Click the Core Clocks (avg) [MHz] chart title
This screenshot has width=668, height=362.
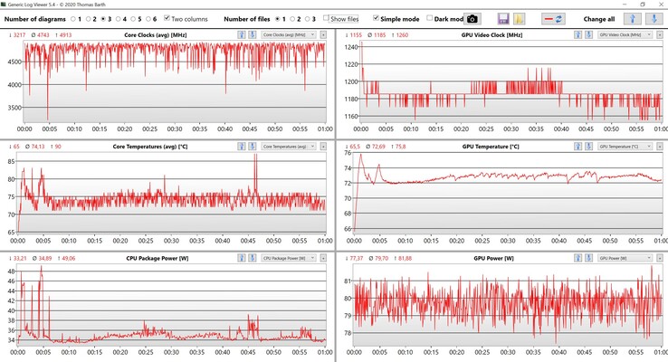pos(156,35)
